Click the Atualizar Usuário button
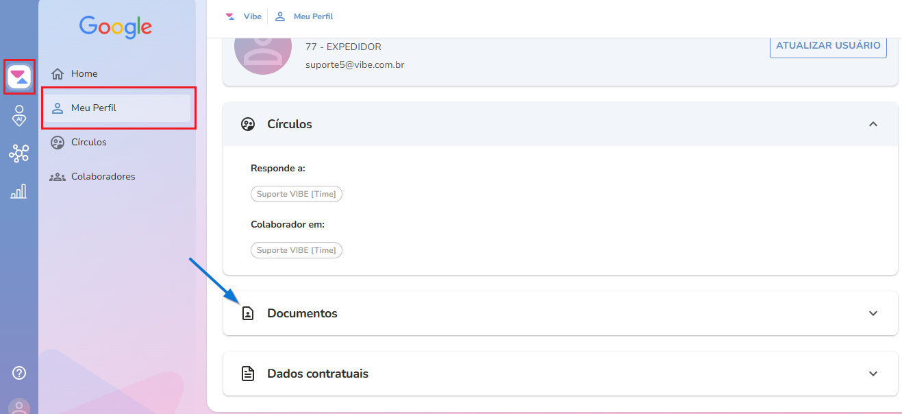The height and width of the screenshot is (414, 902). pos(828,46)
